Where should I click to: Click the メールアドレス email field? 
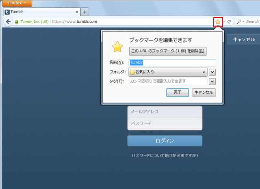pyautogui.click(x=165, y=112)
